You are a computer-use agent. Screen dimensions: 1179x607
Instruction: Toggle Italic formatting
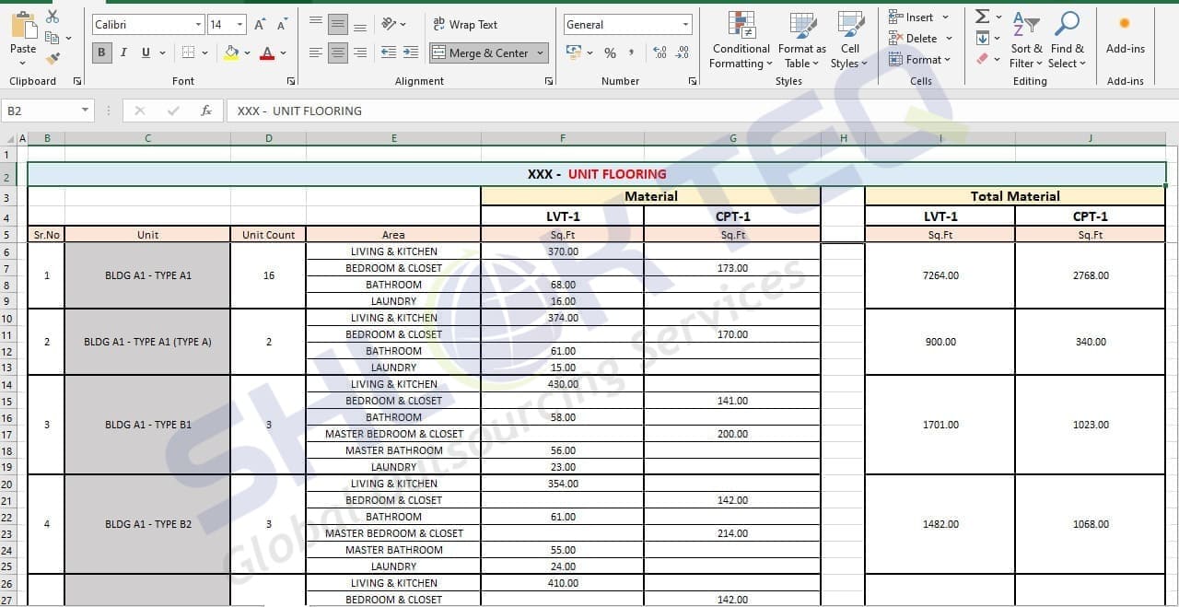click(x=123, y=53)
